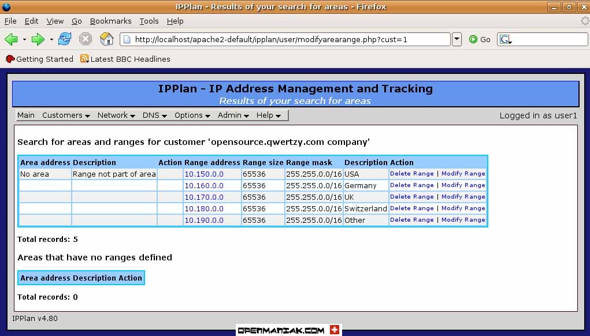Click the green Go button icon
590x336 pixels.
pos(473,39)
